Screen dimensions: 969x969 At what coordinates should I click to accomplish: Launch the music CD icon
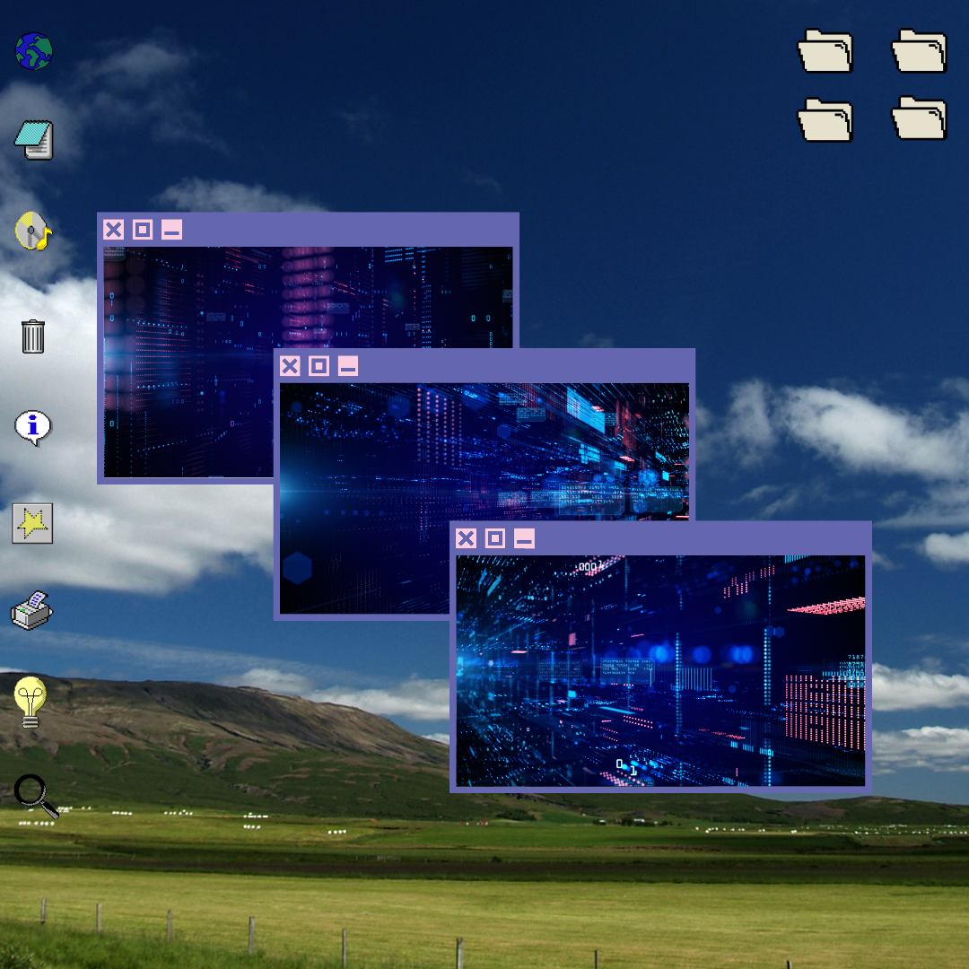click(33, 231)
